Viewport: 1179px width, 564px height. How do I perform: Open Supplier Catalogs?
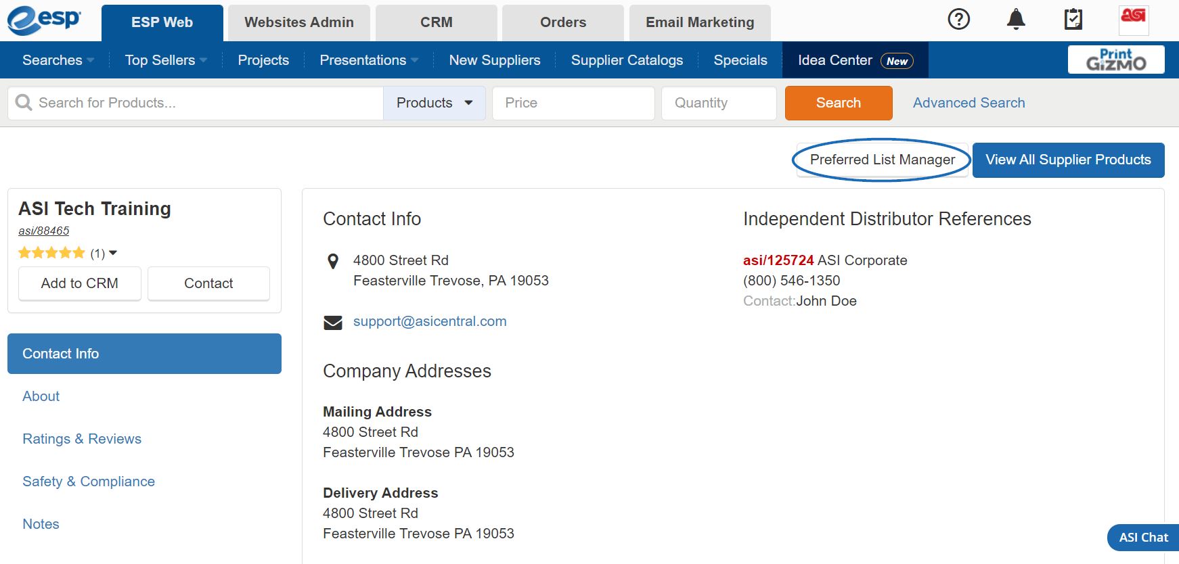point(627,60)
